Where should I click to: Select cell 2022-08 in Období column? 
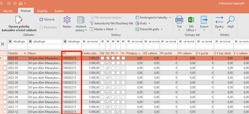click(17, 92)
